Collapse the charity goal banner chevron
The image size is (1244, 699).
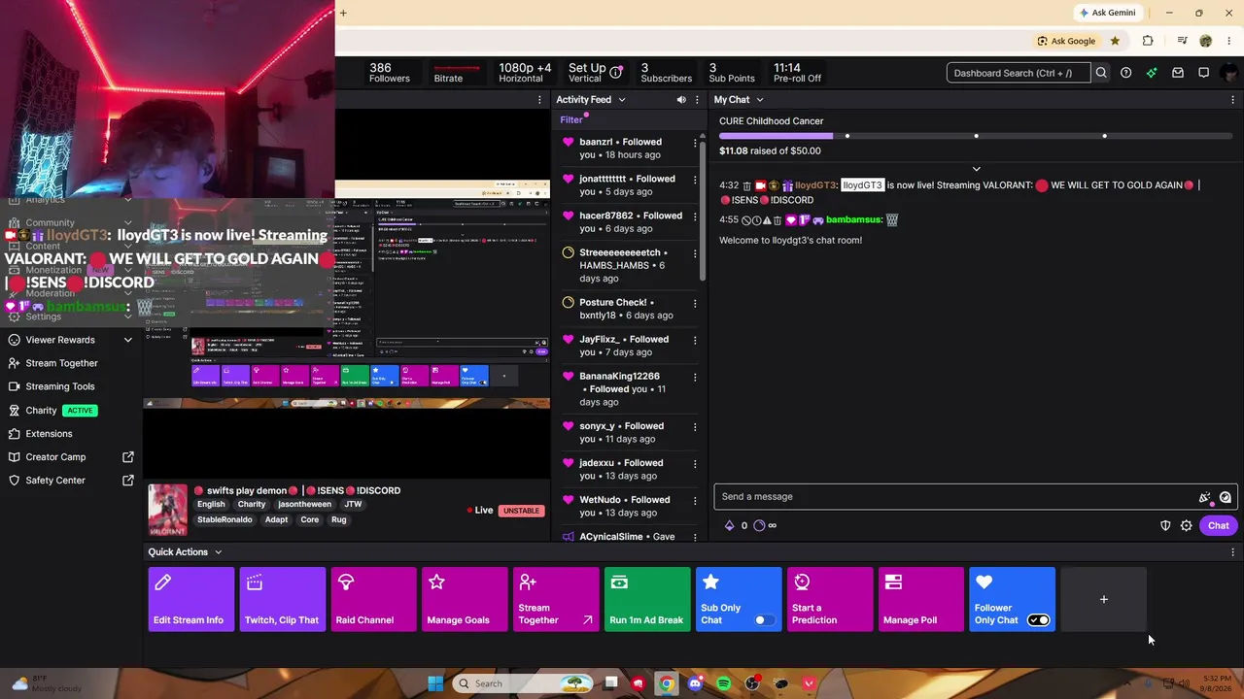(x=977, y=169)
